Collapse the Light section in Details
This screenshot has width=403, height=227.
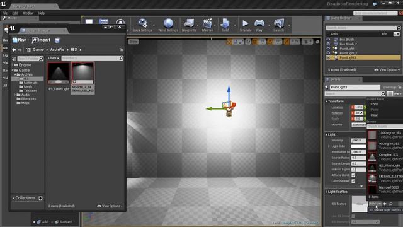tap(327, 134)
